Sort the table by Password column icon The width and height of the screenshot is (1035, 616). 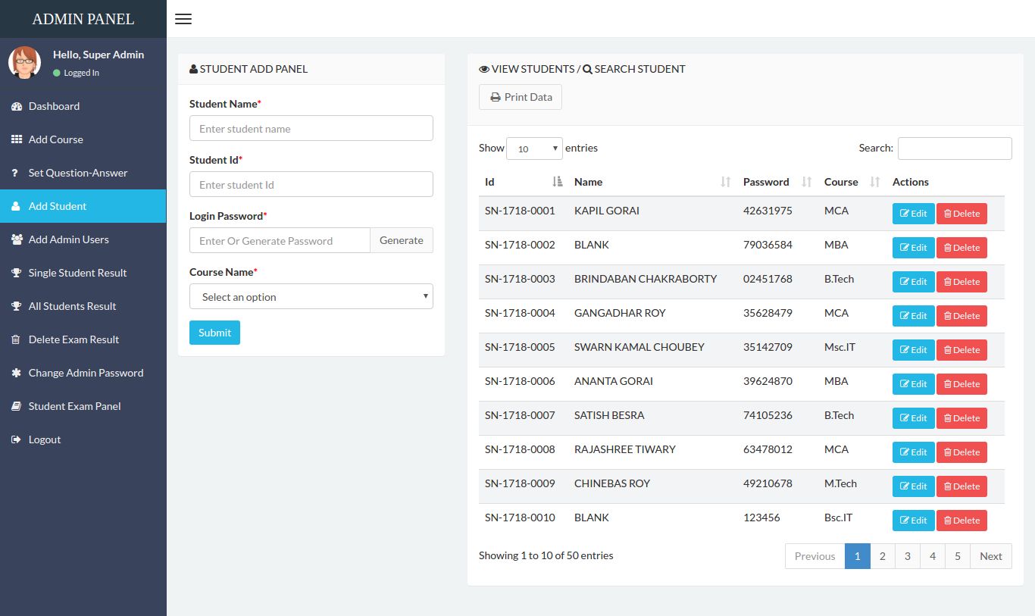coord(807,182)
